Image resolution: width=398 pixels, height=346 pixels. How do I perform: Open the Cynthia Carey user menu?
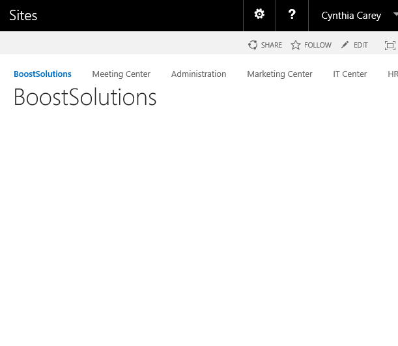[x=351, y=16]
